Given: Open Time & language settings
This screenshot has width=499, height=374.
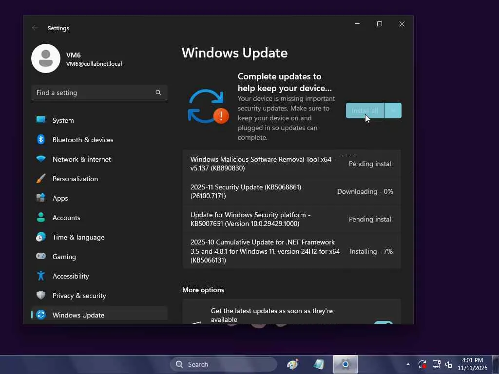Looking at the screenshot, I should pyautogui.click(x=99, y=237).
